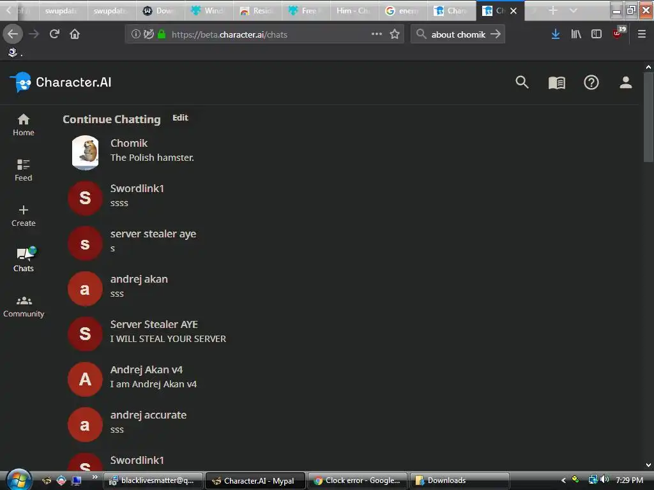Open the Library icon in toolbar
Screen dimensions: 654x490
(576, 34)
